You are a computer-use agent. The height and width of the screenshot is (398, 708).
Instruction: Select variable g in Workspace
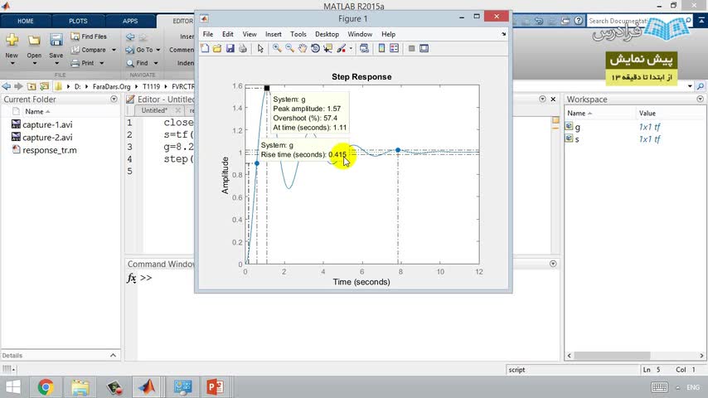pyautogui.click(x=578, y=127)
